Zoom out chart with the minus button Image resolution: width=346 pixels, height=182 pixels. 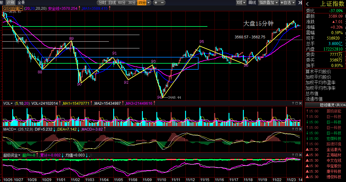pyautogui.click(x=162, y=3)
